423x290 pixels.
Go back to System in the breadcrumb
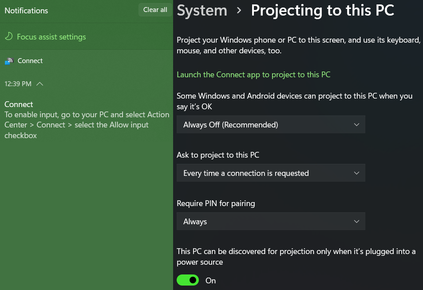(202, 11)
